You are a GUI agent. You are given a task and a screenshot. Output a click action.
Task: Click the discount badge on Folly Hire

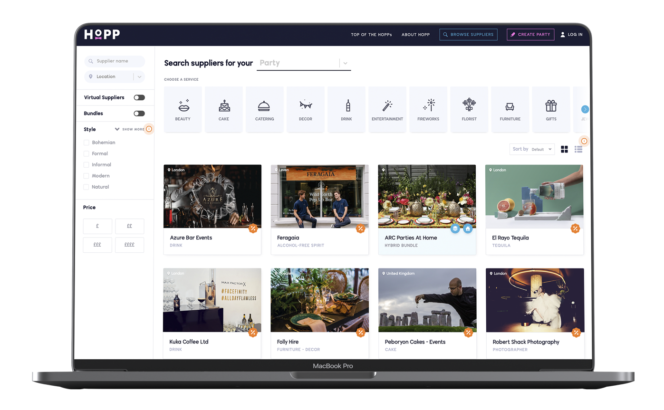coord(361,333)
